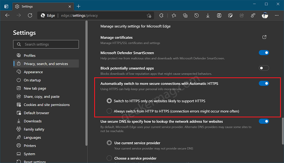Disable Microsoft Defender SmartScreen toggle

coord(264,53)
